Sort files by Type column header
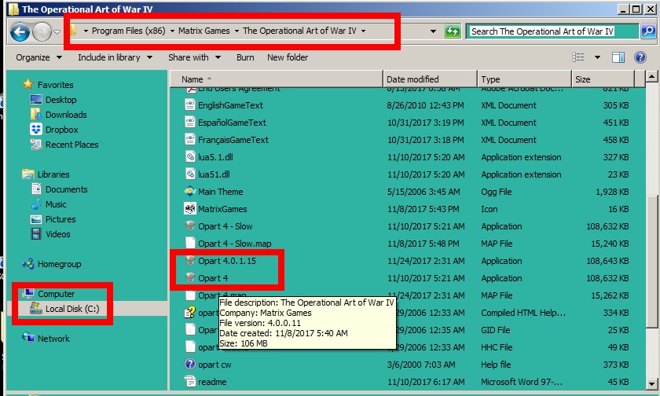Screen dimensions: 660x396 pos(525,79)
